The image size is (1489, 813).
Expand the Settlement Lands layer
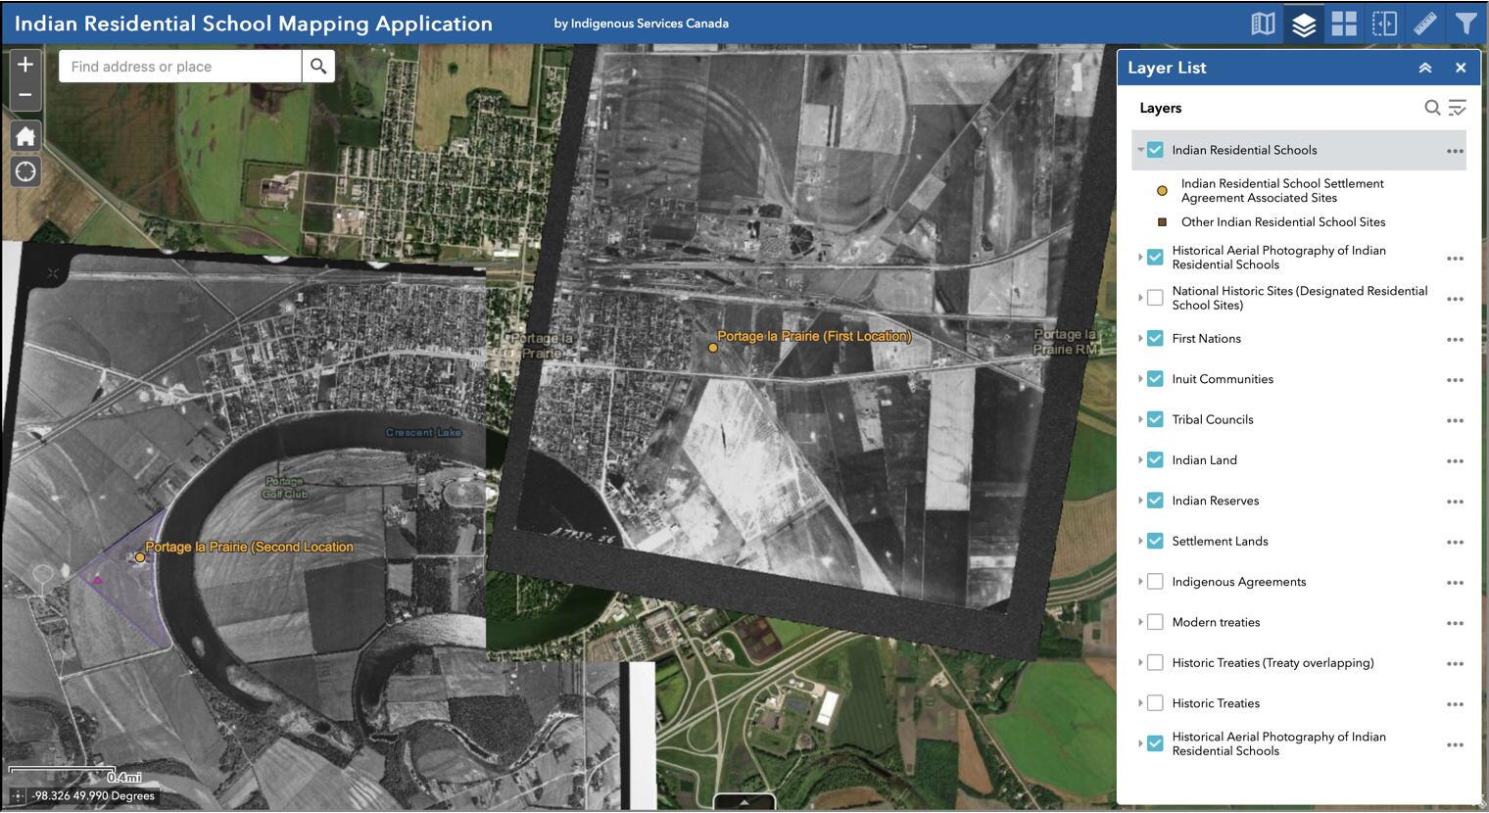1140,541
